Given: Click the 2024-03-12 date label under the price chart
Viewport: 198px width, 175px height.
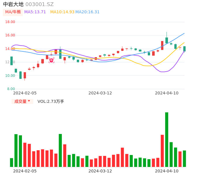Looking at the screenshot, I should click(100, 93).
